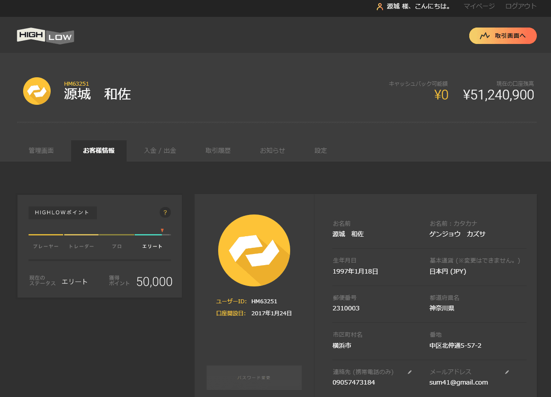The width and height of the screenshot is (551, 397).
Task: Click the HighLow logo in header
Action: [45, 36]
